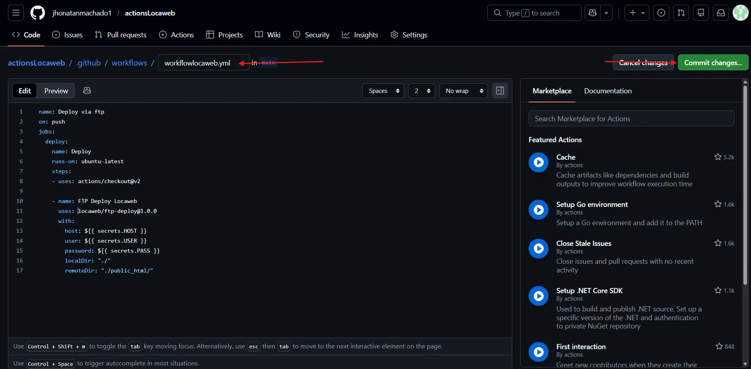Toggle the side panel visibility button
This screenshot has width=751, height=369.
500,91
